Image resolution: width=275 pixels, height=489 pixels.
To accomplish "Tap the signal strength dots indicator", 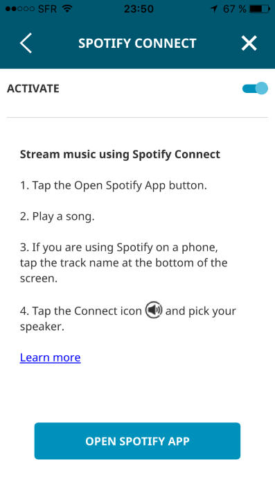I will (19, 9).
